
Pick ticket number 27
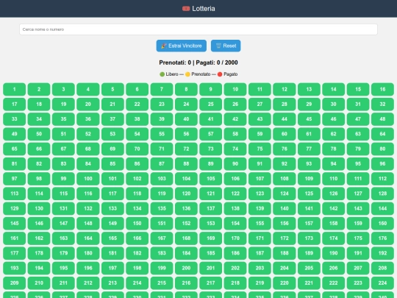(260, 104)
